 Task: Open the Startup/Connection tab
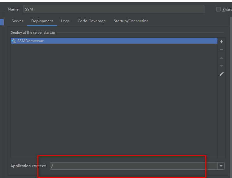click(x=131, y=21)
